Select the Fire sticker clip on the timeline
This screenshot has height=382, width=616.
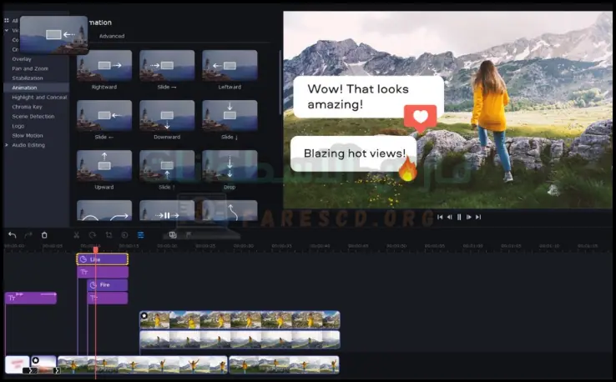pyautogui.click(x=108, y=285)
